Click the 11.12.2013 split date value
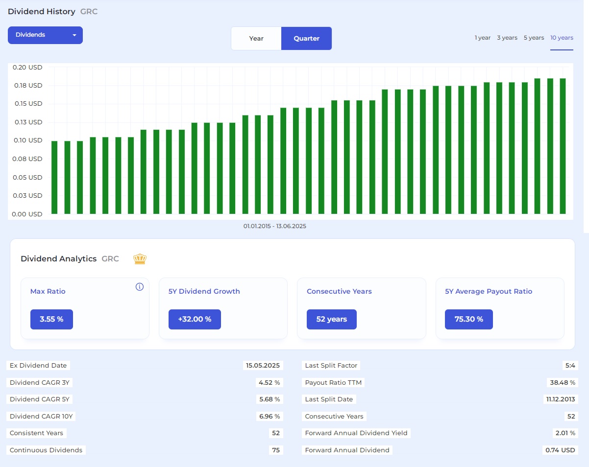The width and height of the screenshot is (589, 467). (x=561, y=399)
